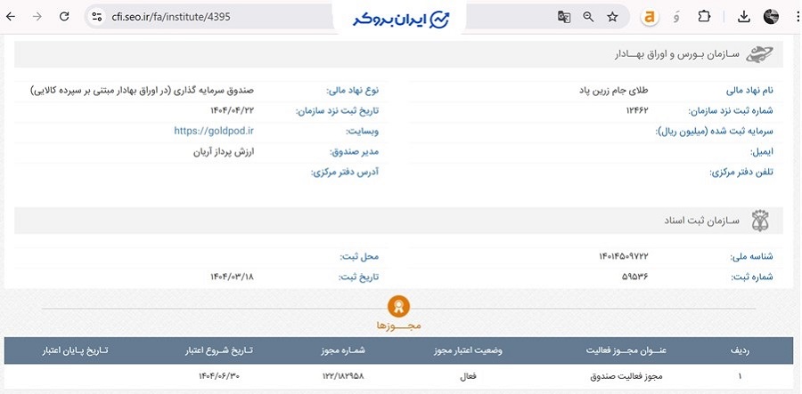Click the address bar URL cfi.seo.ir/fa/institute/4395
This screenshot has height=394, width=802.
point(171,17)
